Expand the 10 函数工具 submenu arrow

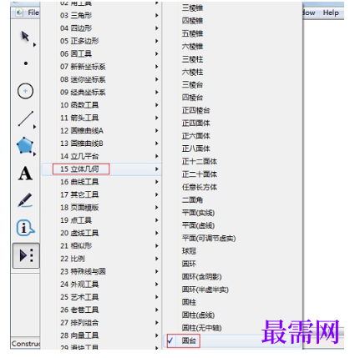(x=157, y=105)
